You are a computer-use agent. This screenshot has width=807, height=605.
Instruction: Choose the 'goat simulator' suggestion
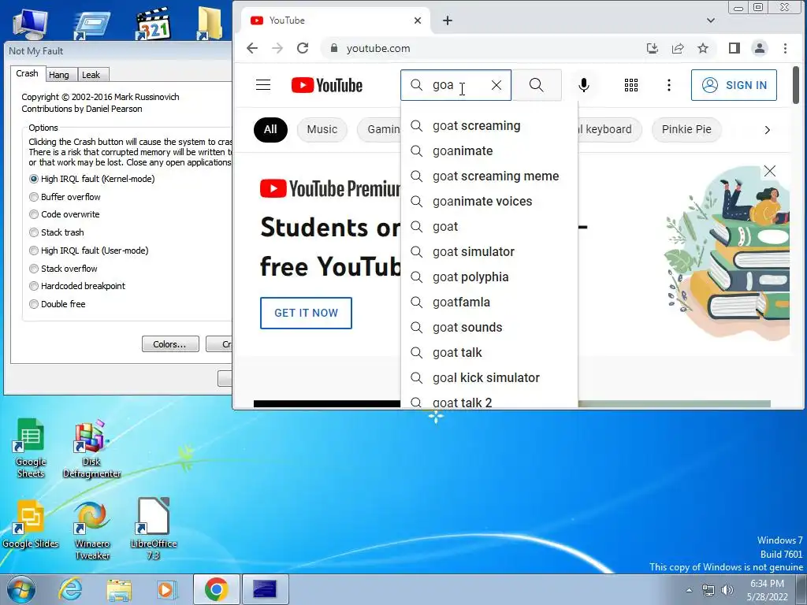pos(489,252)
